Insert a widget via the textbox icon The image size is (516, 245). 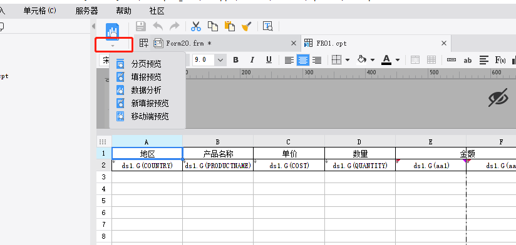click(452, 60)
